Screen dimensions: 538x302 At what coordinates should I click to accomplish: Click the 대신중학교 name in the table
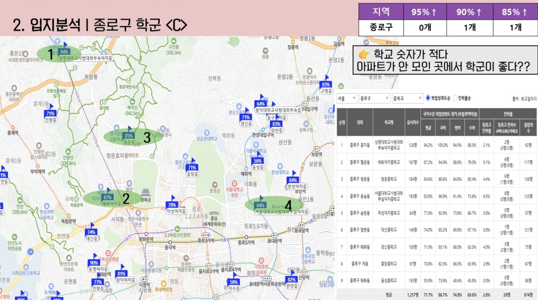click(x=389, y=230)
